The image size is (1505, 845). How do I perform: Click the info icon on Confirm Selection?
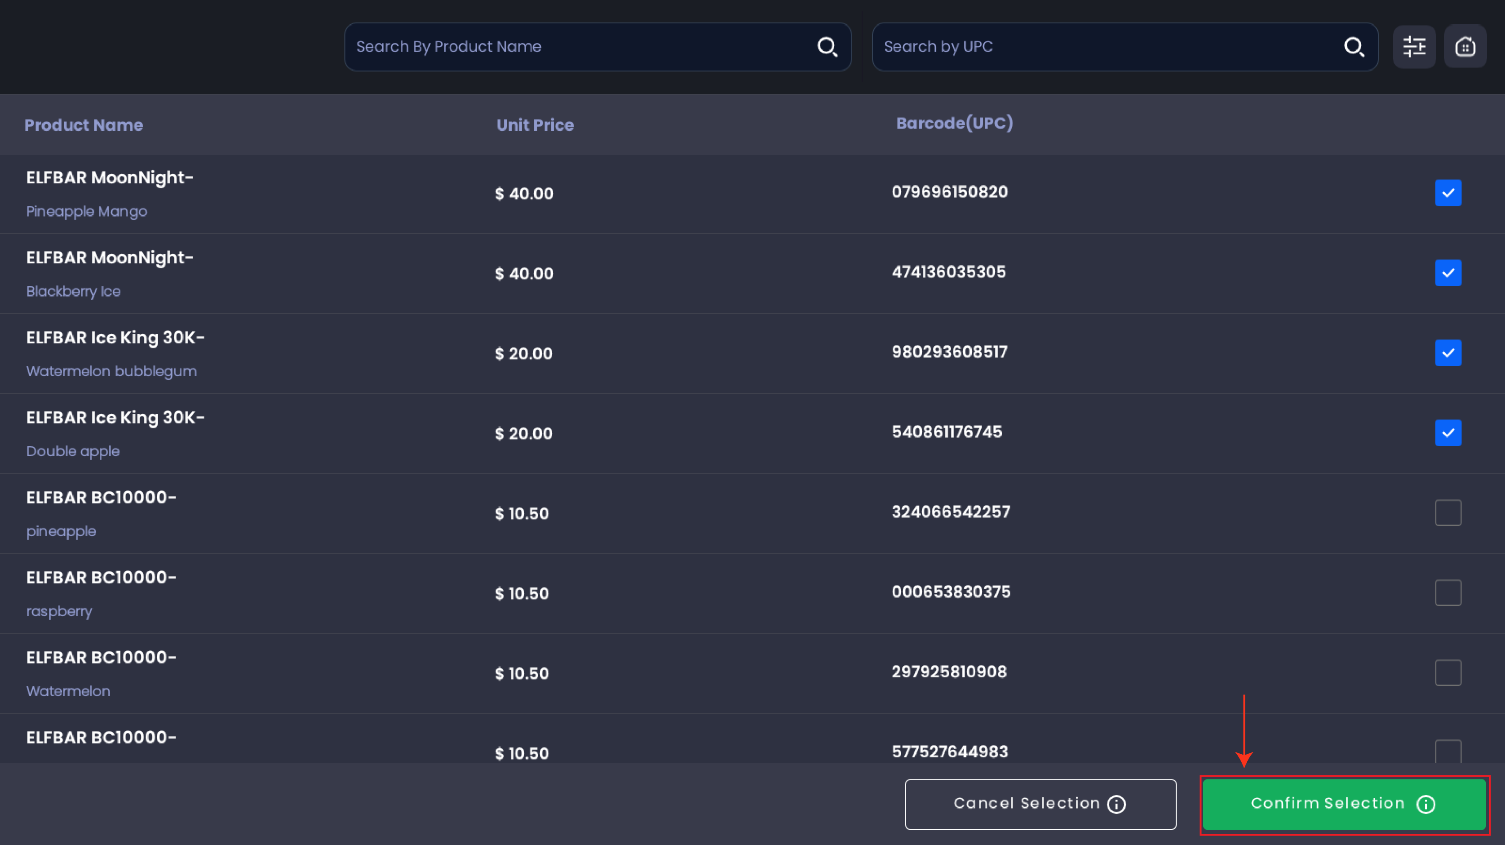(x=1426, y=804)
